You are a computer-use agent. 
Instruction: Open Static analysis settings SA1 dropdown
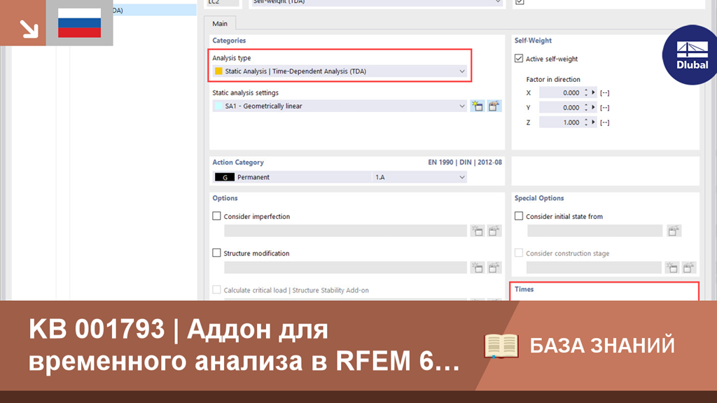tap(340, 106)
